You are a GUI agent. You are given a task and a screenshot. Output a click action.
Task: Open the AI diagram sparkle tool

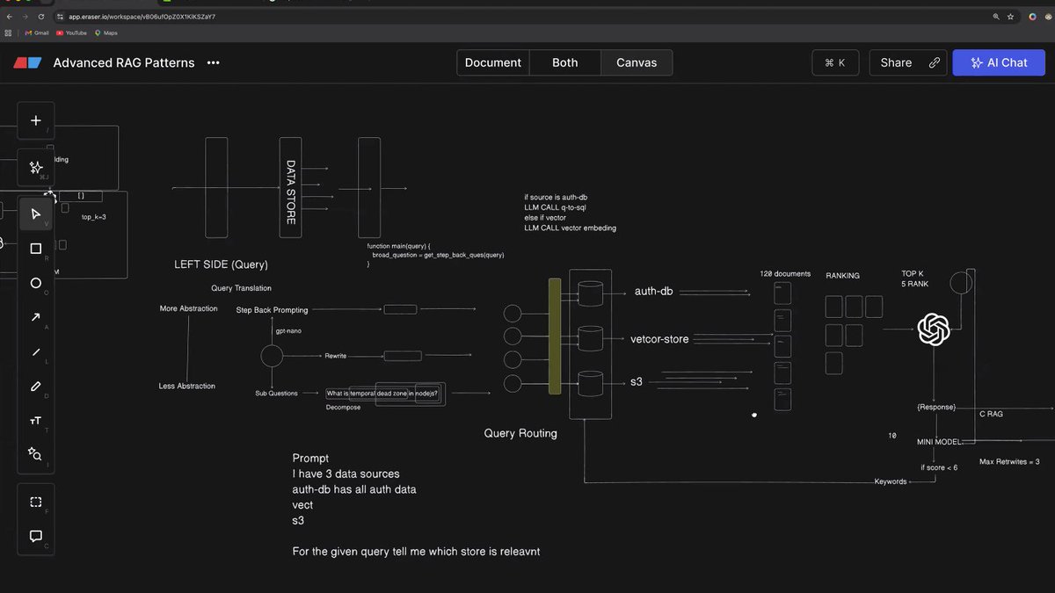point(36,167)
